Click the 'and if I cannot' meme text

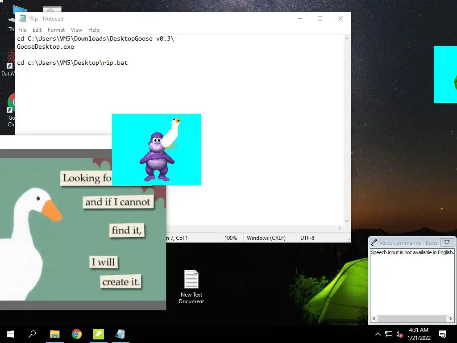click(118, 202)
